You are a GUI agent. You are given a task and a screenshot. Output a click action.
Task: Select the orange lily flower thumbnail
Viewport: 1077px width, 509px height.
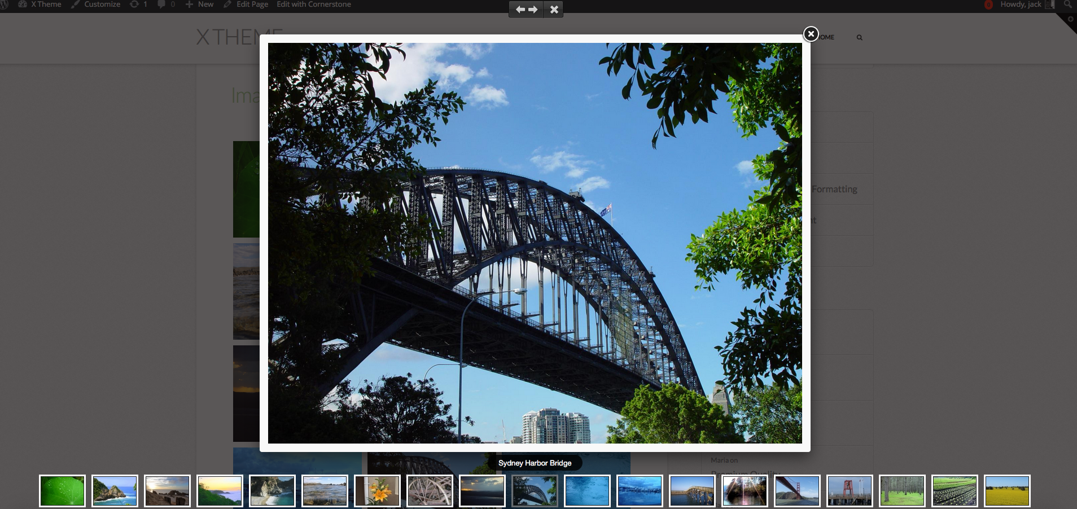(x=377, y=491)
